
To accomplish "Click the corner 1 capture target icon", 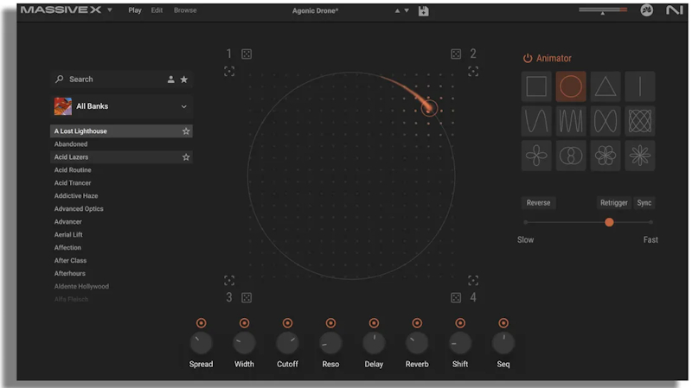I will 229,71.
